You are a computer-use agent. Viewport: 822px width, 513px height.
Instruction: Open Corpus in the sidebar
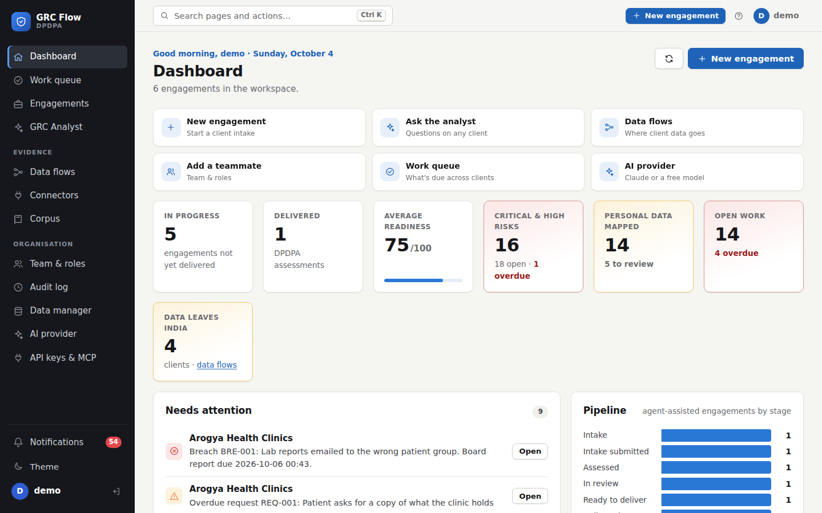pyautogui.click(x=67, y=219)
